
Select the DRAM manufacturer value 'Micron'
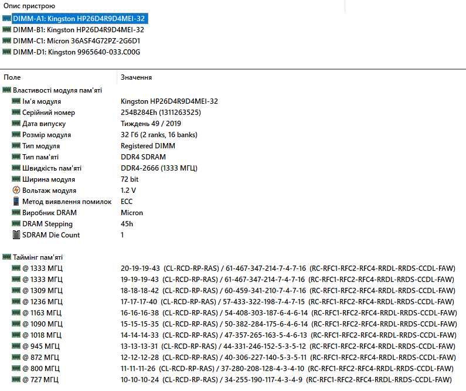point(132,213)
